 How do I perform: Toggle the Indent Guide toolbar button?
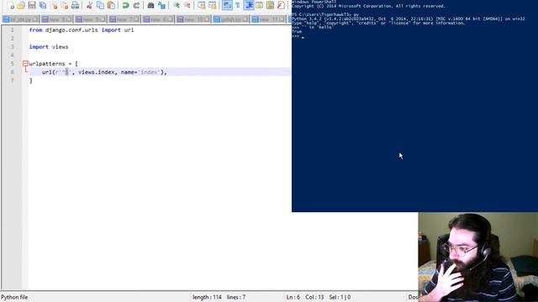(249, 5)
